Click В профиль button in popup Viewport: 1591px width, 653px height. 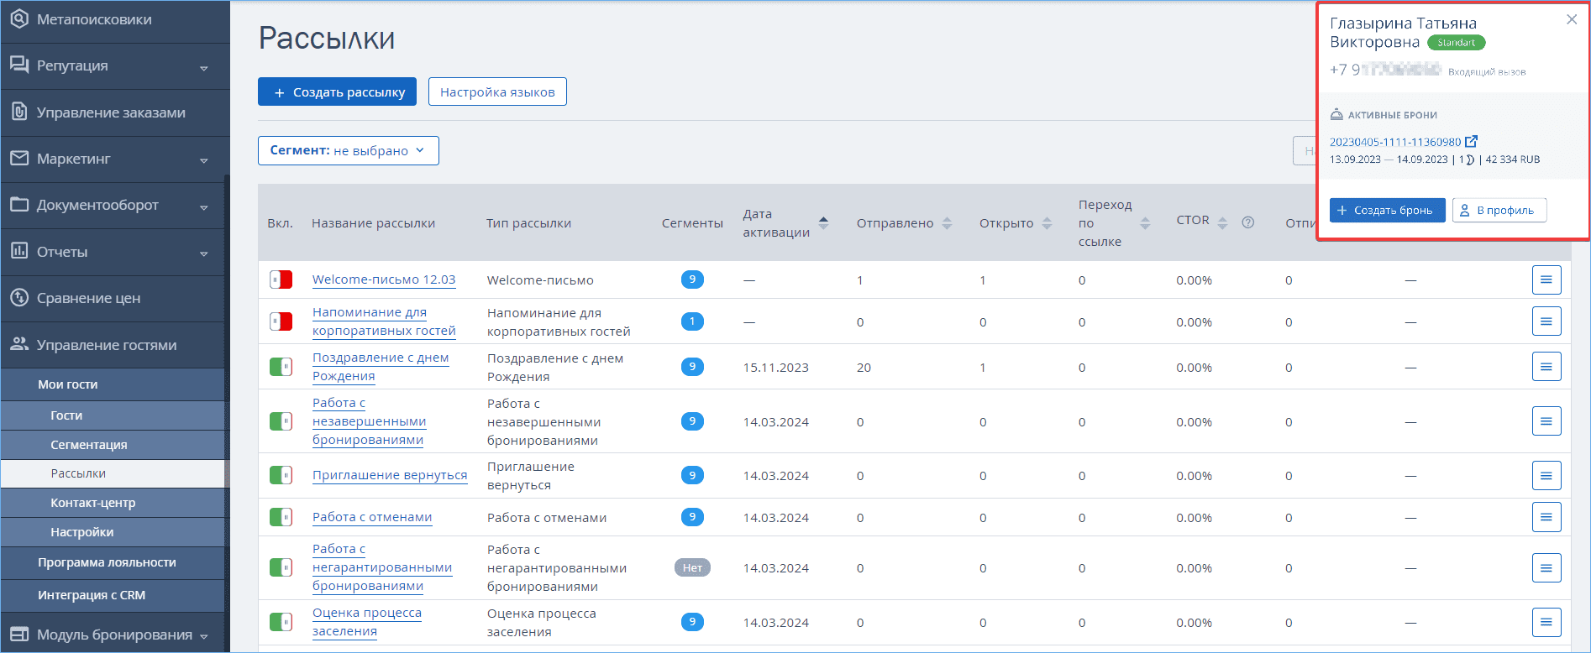(x=1499, y=210)
